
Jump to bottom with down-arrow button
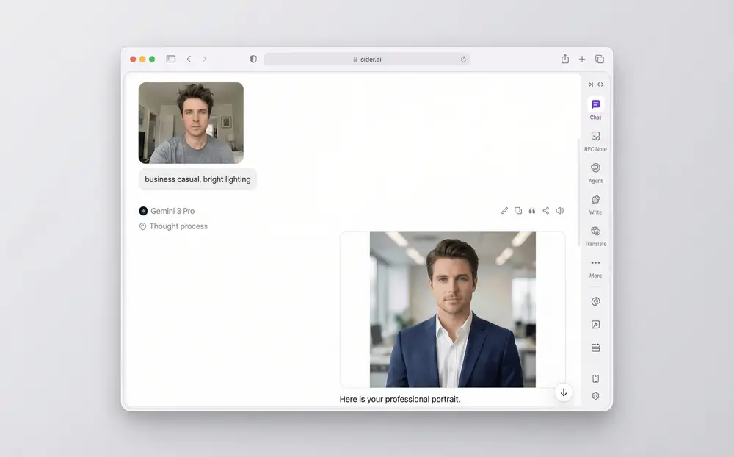pyautogui.click(x=564, y=392)
